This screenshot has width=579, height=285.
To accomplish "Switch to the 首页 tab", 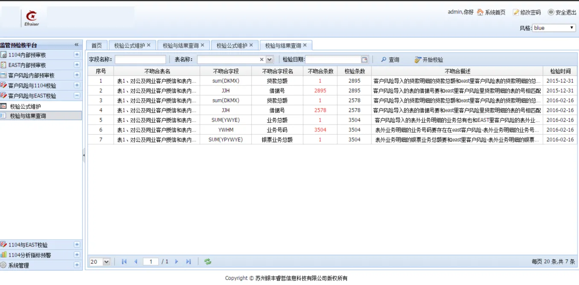I will [97, 46].
